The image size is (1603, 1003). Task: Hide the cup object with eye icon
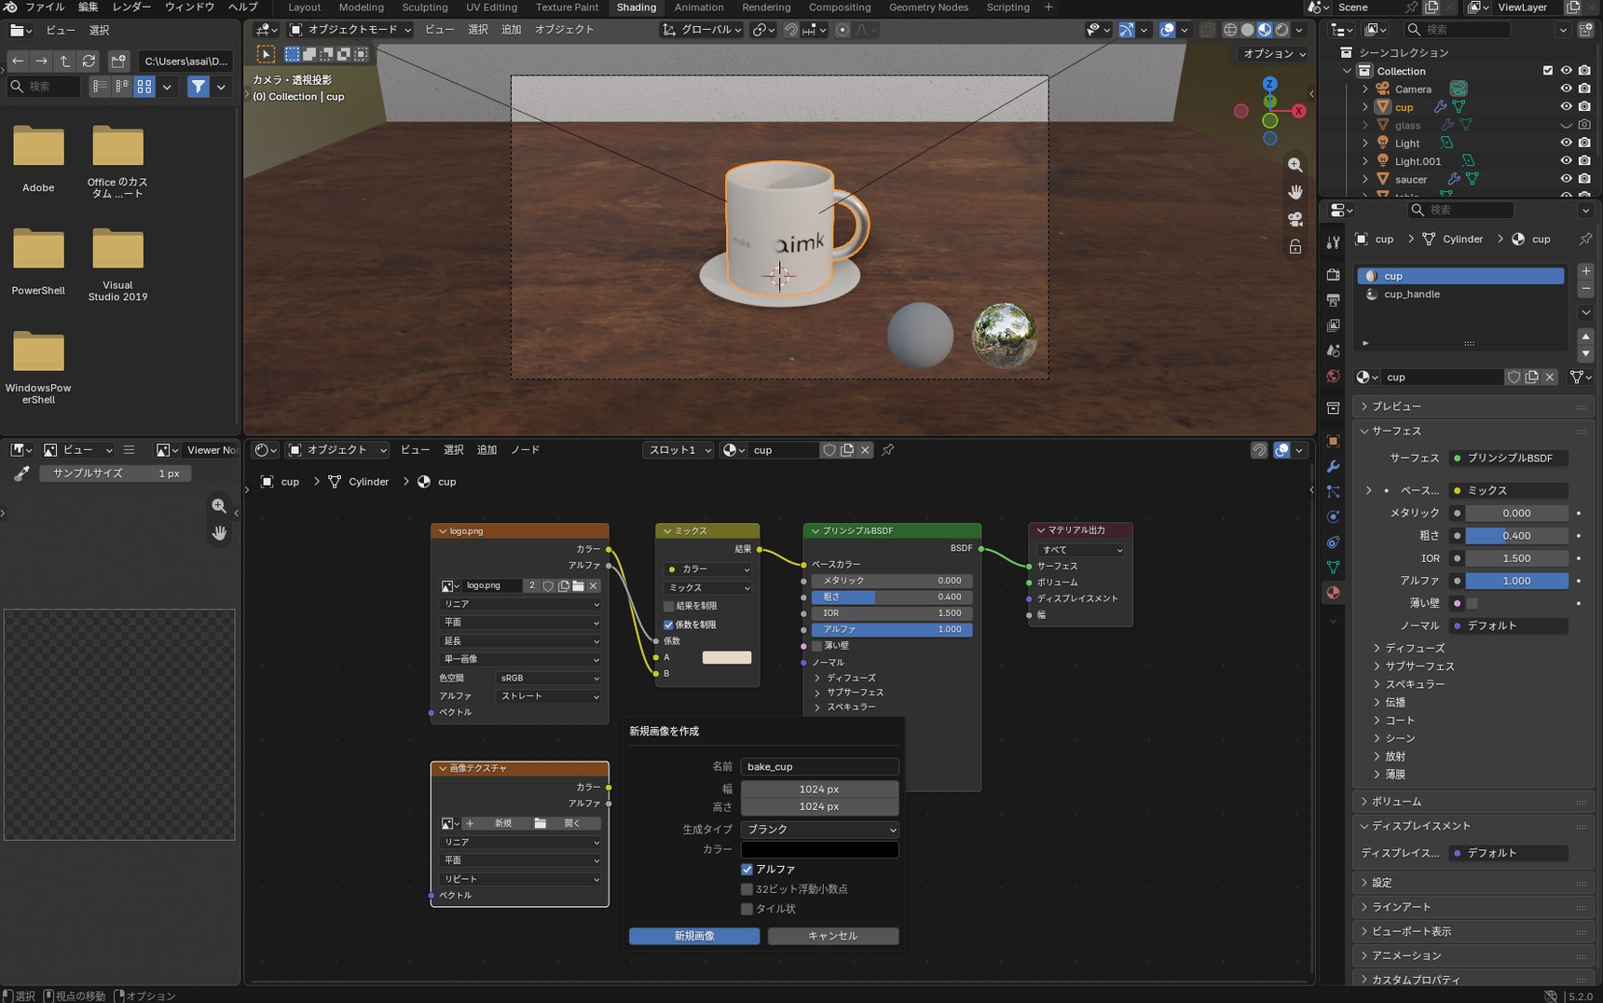click(1566, 107)
